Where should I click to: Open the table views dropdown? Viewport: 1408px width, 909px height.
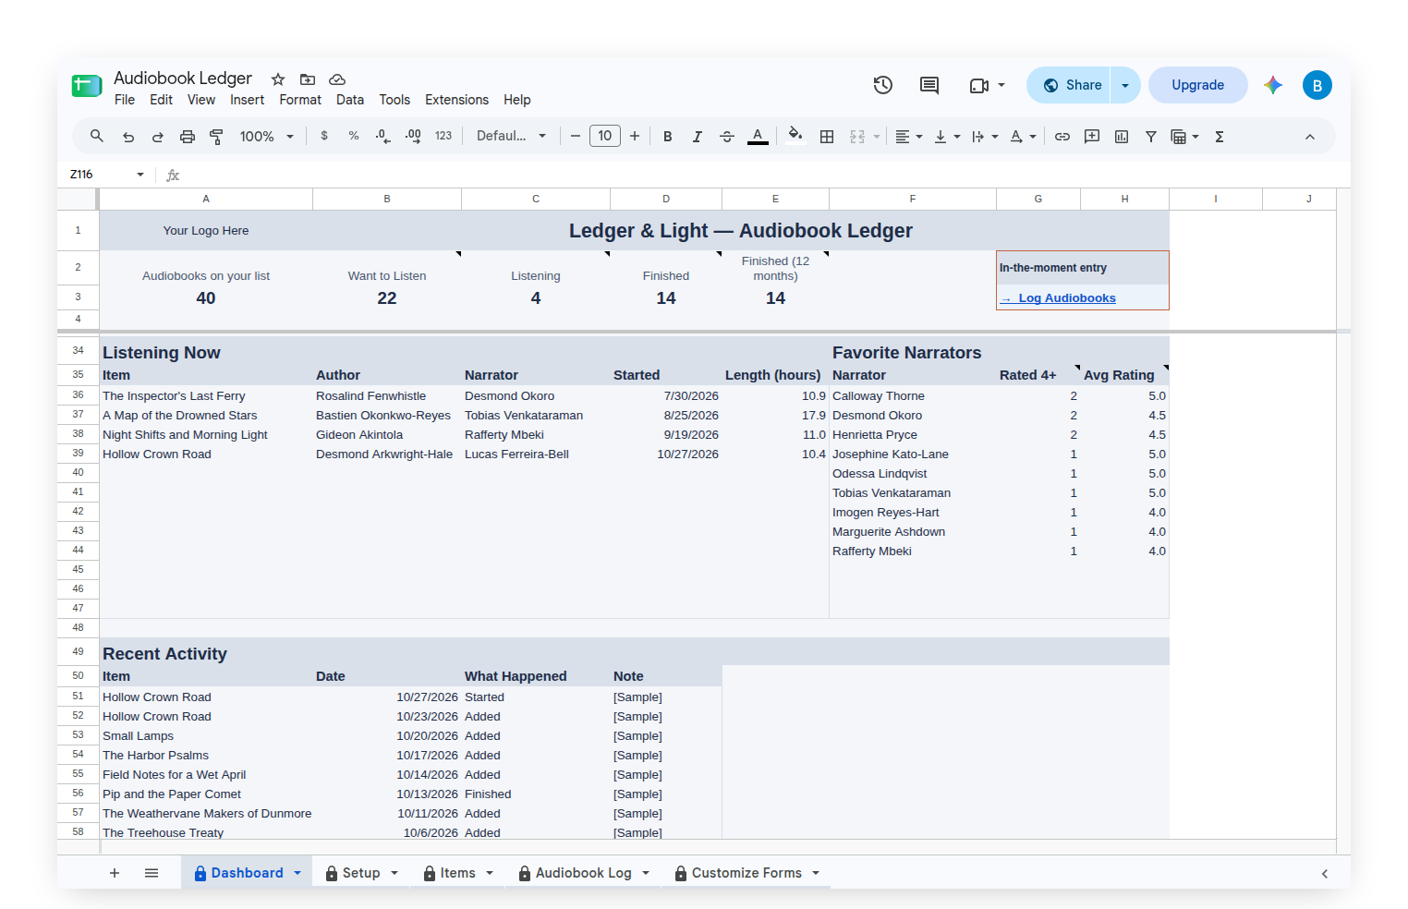click(1184, 136)
